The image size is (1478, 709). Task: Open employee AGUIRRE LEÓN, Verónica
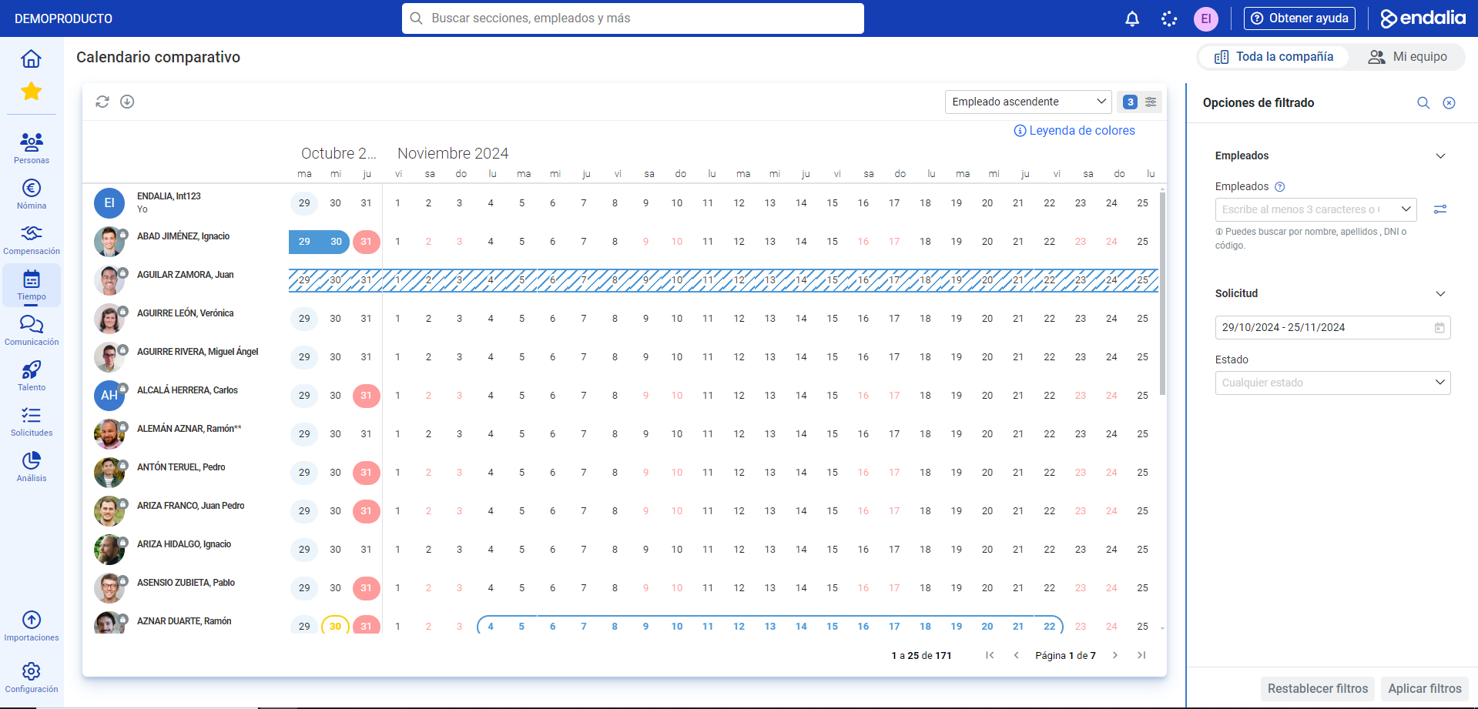point(185,313)
